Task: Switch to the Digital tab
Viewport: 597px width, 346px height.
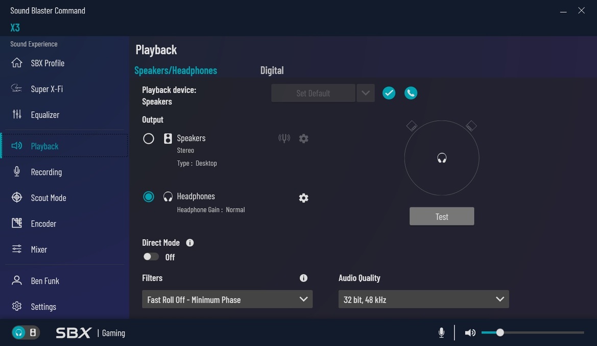Action: point(272,70)
